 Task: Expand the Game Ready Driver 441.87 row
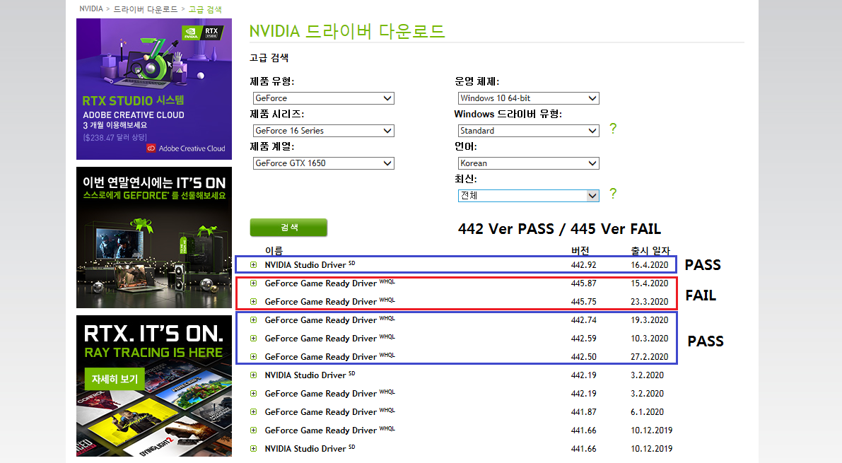254,412
